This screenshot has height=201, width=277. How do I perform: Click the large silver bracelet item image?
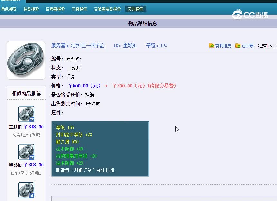pos(26,60)
